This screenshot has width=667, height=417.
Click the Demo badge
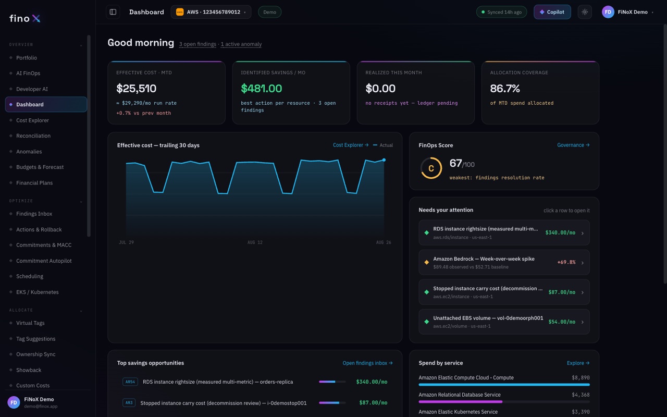pyautogui.click(x=269, y=12)
